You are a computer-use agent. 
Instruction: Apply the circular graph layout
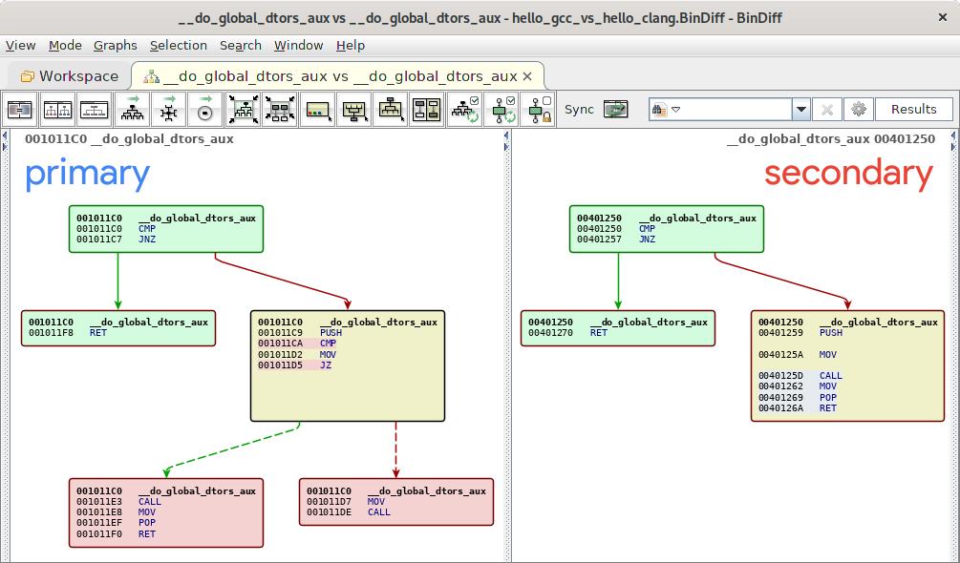pyautogui.click(x=203, y=109)
